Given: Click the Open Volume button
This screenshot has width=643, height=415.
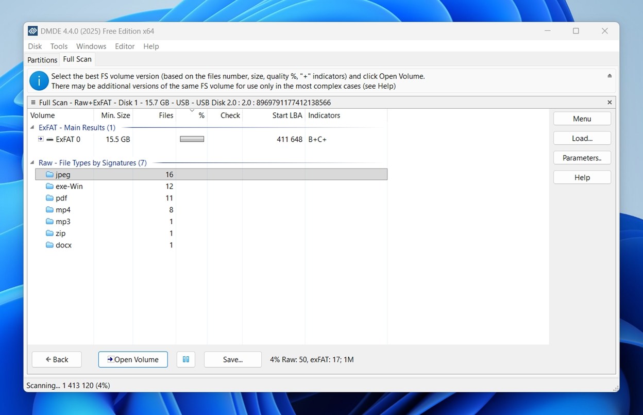Looking at the screenshot, I should pos(132,359).
